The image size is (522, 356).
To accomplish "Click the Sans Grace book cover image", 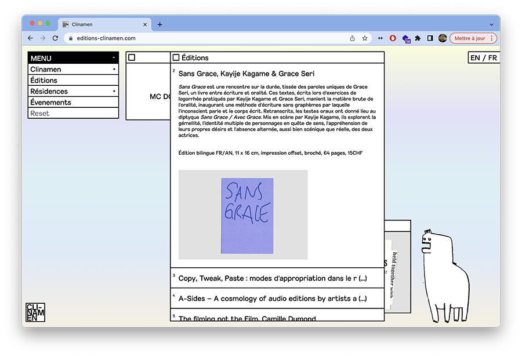I will [247, 216].
